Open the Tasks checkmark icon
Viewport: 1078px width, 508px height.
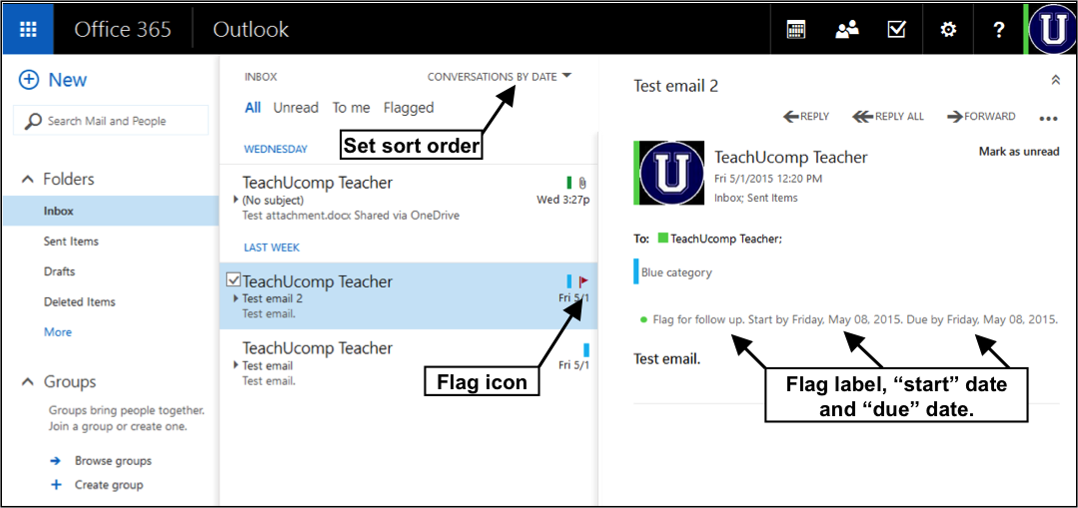(x=897, y=30)
